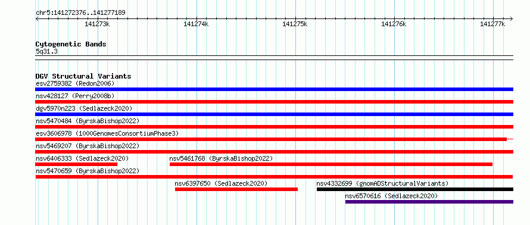Click the chr5:141272376..141277189 region label

tap(80, 13)
